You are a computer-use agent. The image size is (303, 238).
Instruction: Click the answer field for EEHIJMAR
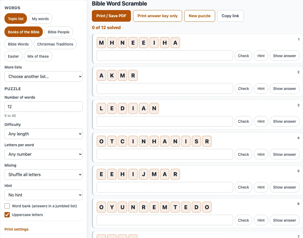[x=165, y=187]
